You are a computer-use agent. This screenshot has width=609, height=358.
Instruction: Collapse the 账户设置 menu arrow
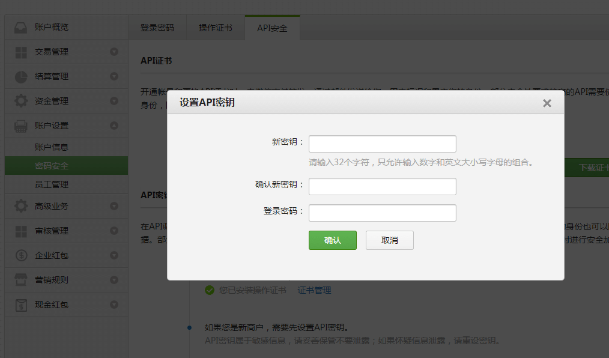114,126
